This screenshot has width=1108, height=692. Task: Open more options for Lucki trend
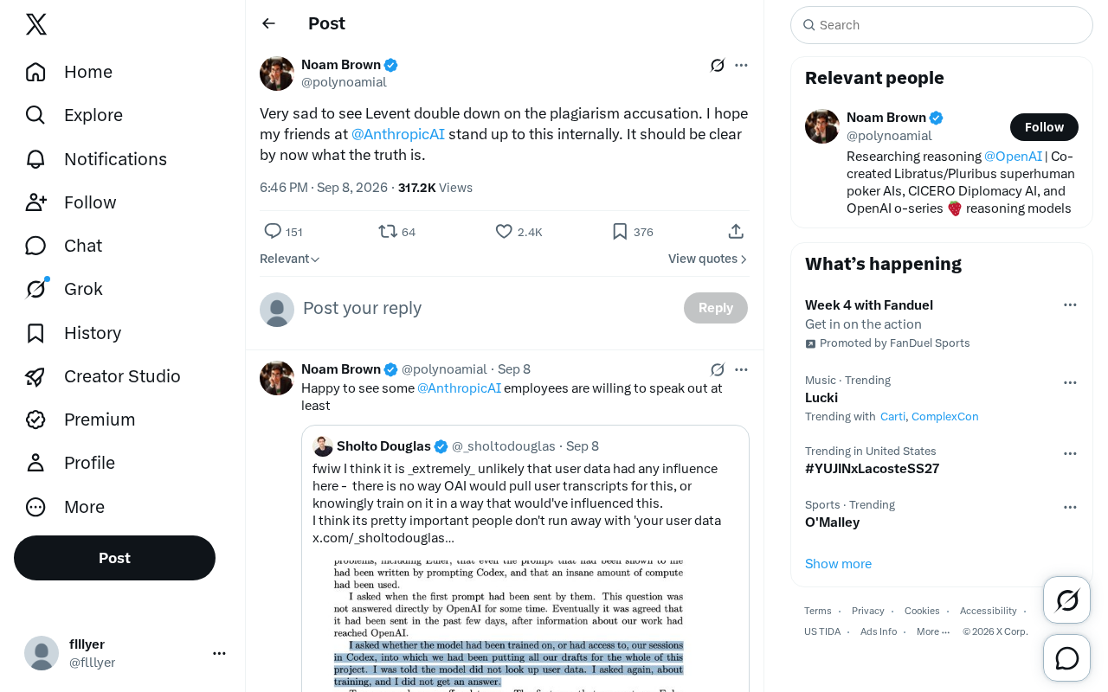tap(1070, 382)
